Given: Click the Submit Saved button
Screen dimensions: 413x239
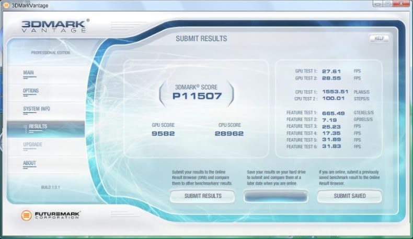Looking at the screenshot, I should coord(350,196).
